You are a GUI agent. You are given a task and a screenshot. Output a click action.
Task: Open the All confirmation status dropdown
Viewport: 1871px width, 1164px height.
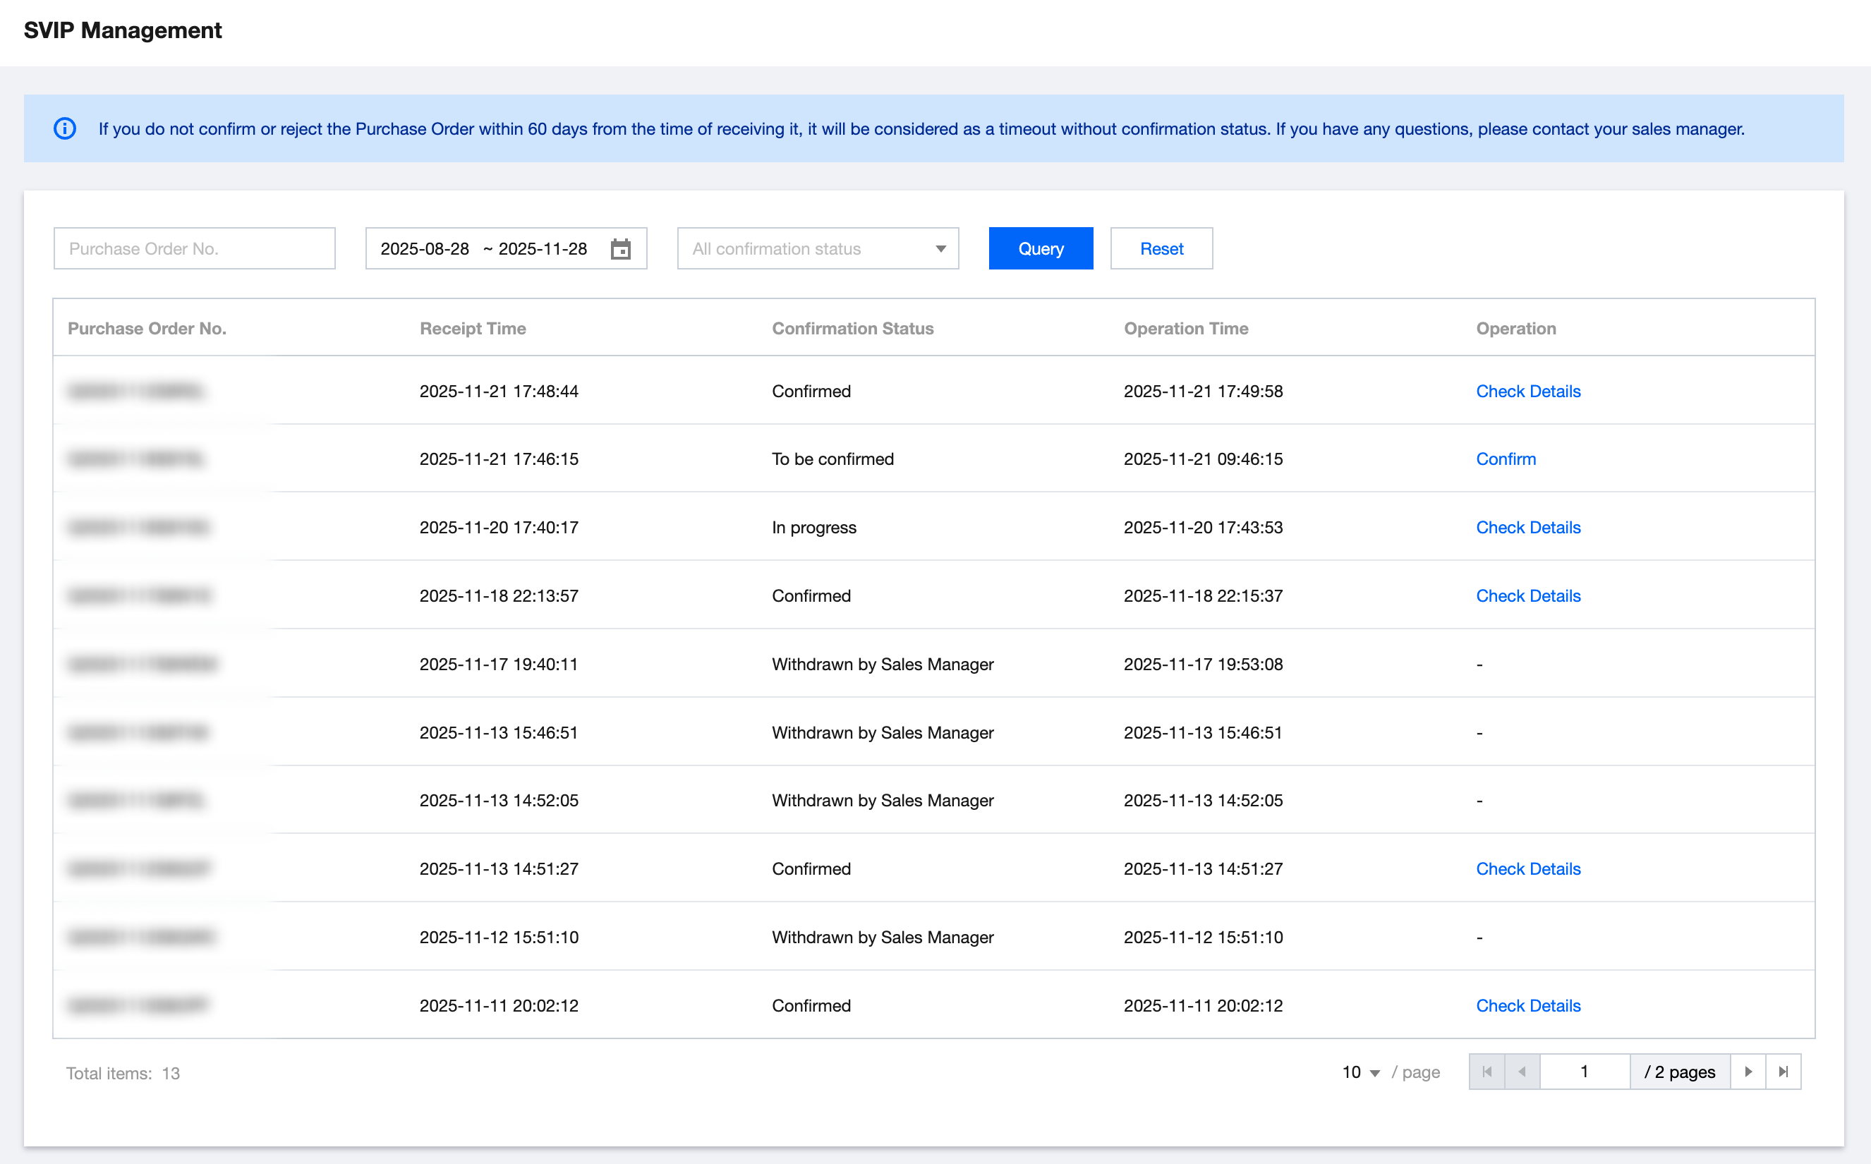point(808,248)
